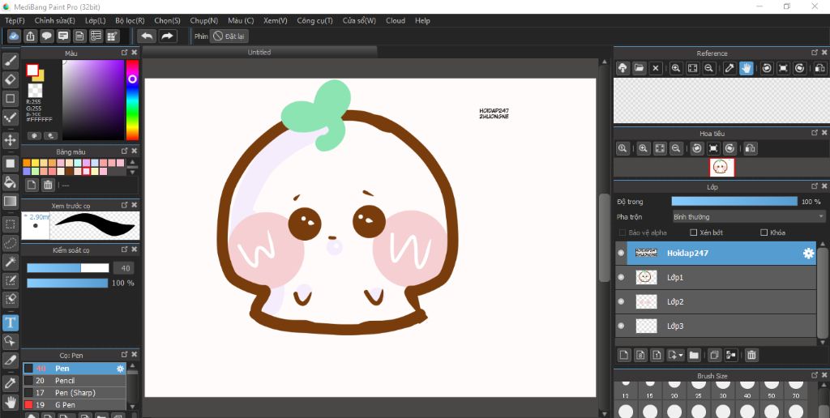Open the gear settings for Pen brush

click(120, 369)
